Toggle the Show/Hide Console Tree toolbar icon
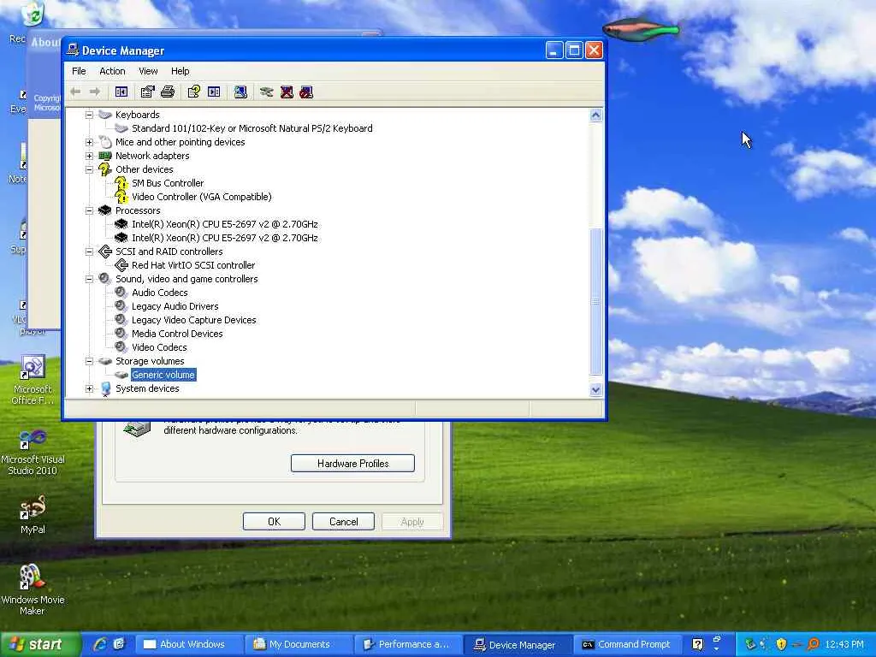The width and height of the screenshot is (876, 657). pyautogui.click(x=121, y=92)
